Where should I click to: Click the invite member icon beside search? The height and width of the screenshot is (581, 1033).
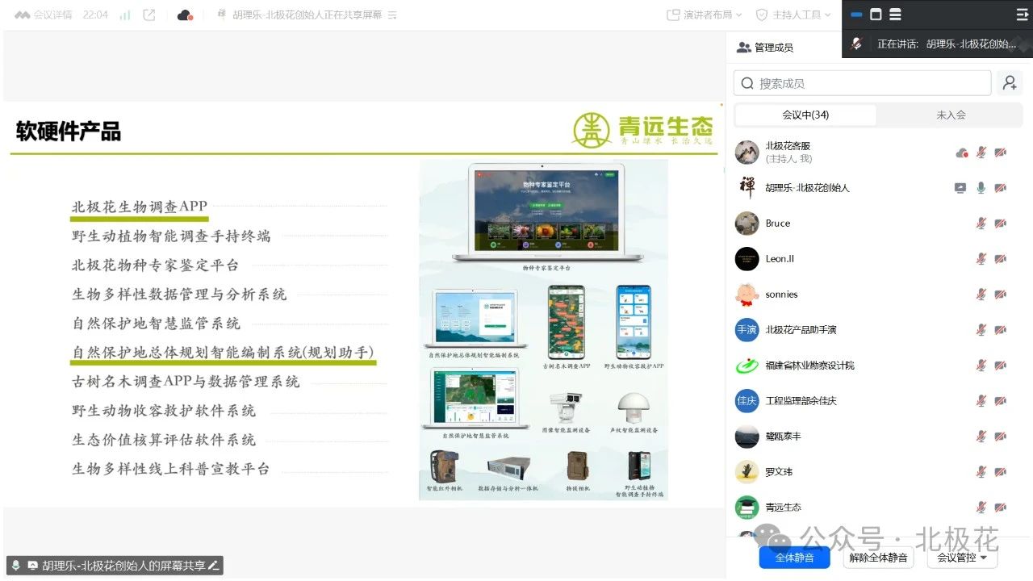pos(1009,82)
